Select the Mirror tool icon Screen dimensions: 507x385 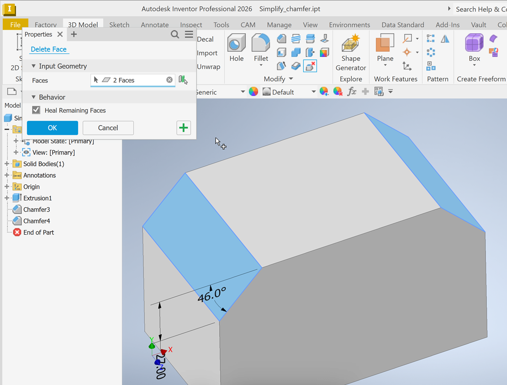445,38
